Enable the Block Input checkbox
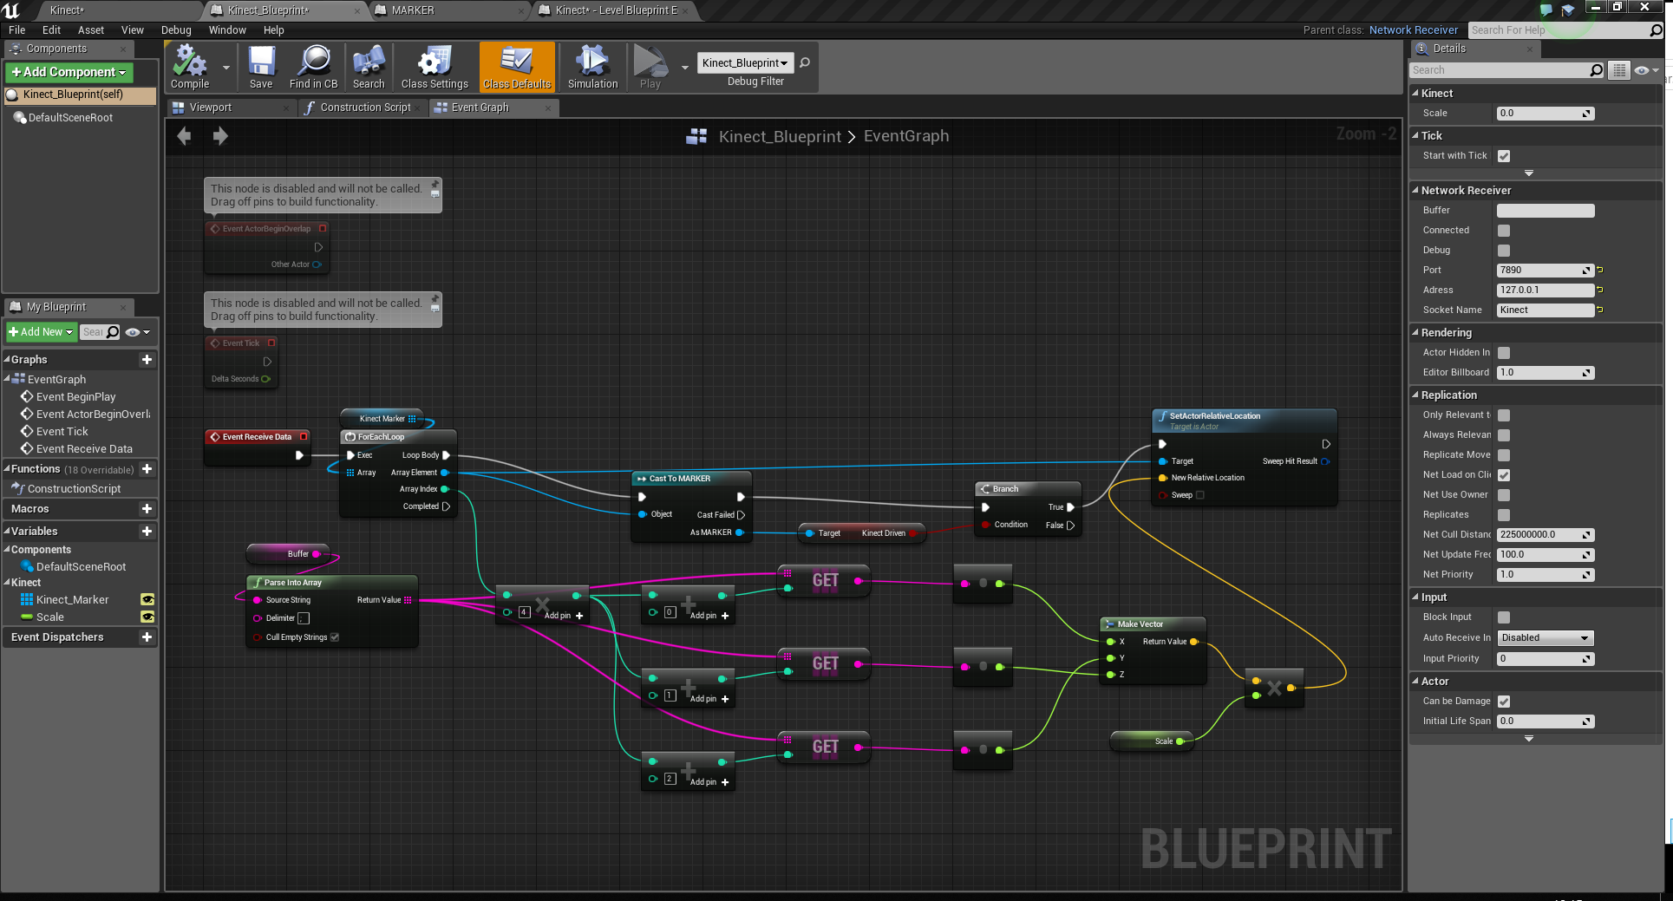The image size is (1673, 901). coord(1504,617)
